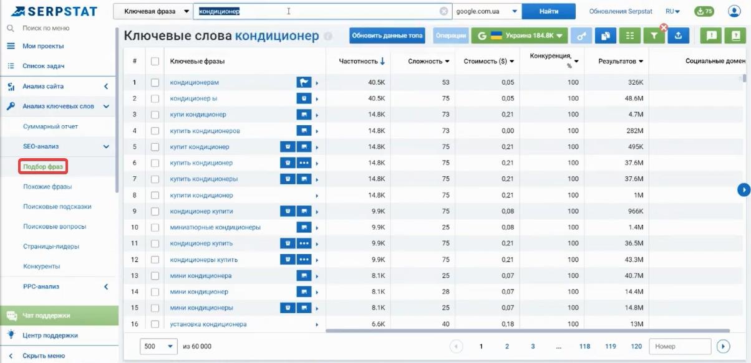Expand the Анализ сайта sidebar section

tap(106, 87)
